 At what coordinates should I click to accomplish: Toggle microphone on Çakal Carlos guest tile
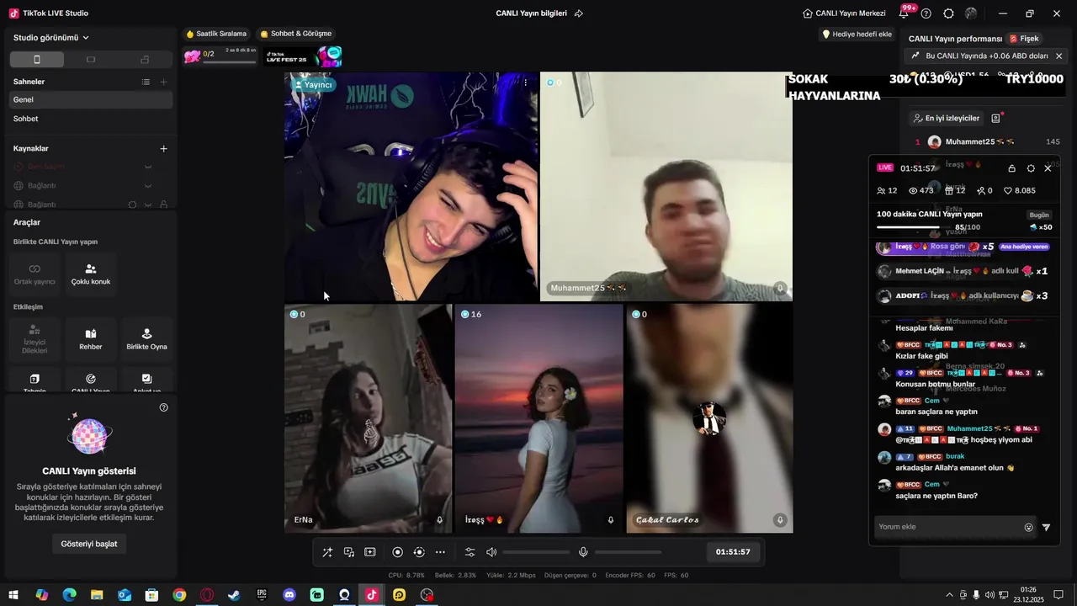(780, 520)
